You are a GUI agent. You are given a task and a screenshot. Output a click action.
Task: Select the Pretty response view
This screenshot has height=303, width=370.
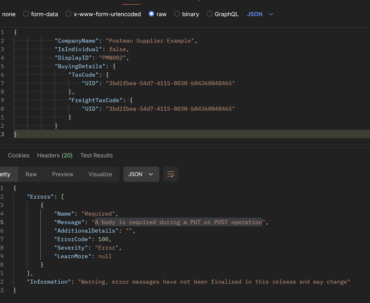point(5,174)
